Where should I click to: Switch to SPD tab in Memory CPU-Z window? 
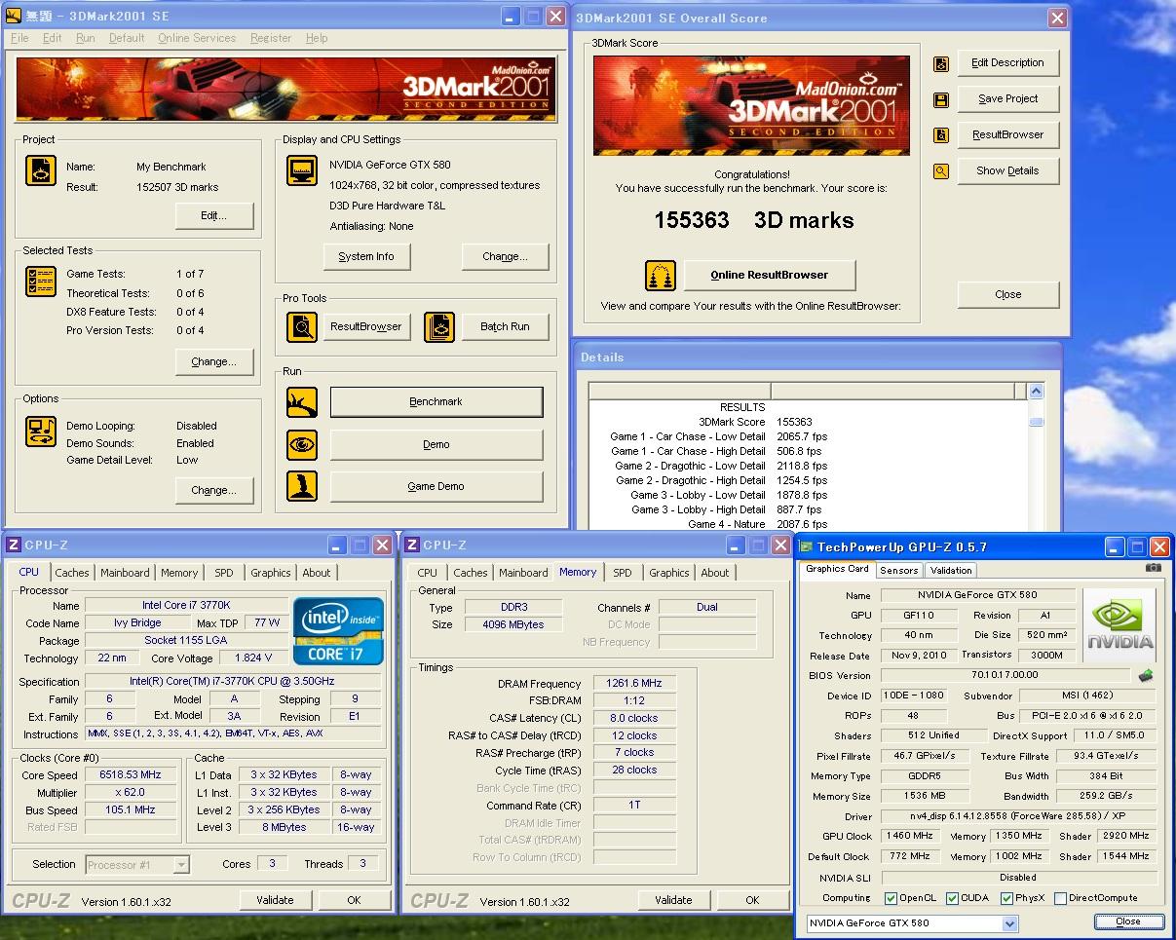[623, 573]
